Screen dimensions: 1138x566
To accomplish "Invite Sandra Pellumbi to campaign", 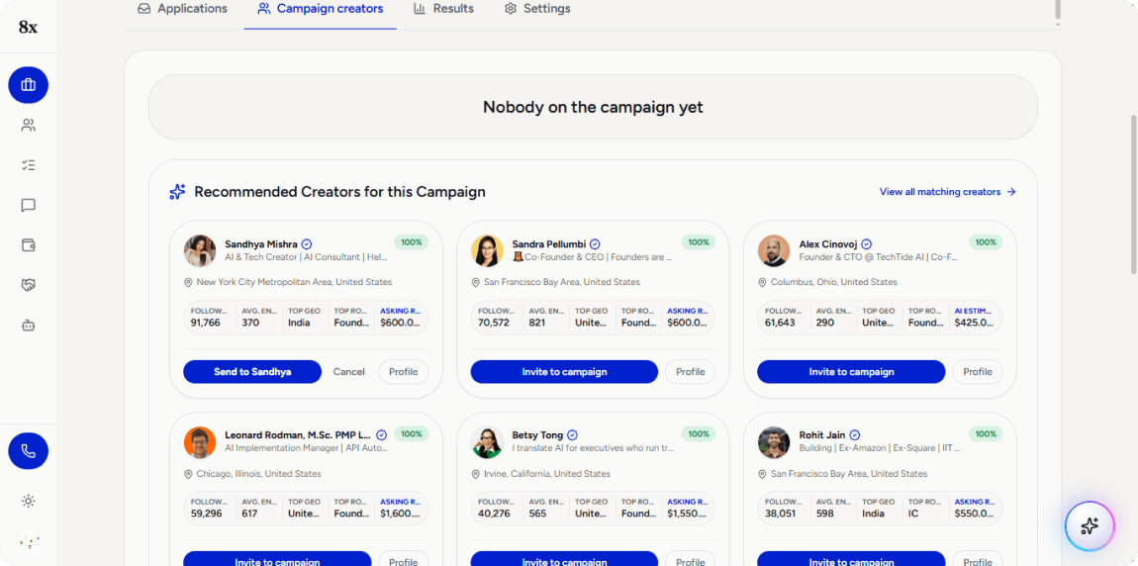I will click(565, 371).
